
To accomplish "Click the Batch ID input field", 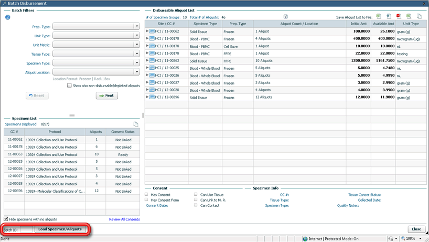I will point(26,229).
